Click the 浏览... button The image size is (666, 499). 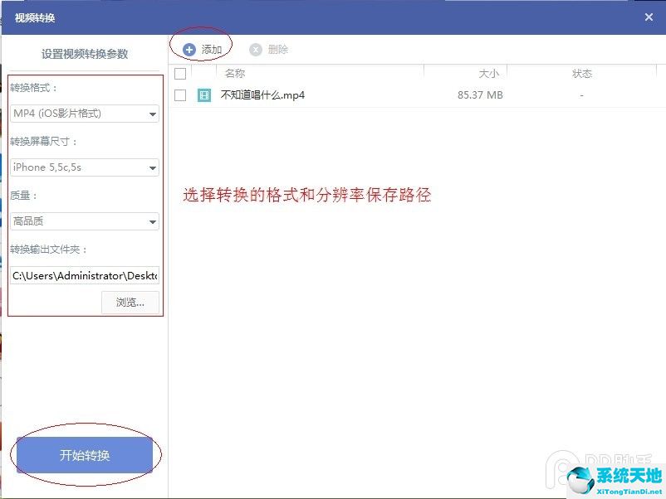click(130, 302)
